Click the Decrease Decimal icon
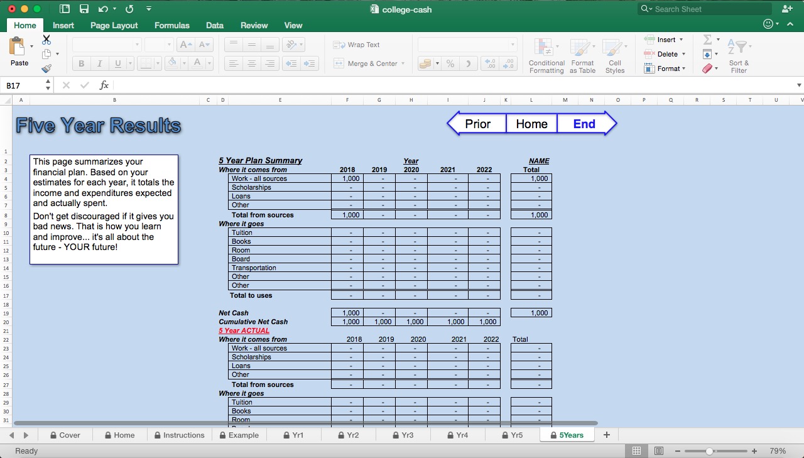 point(508,63)
